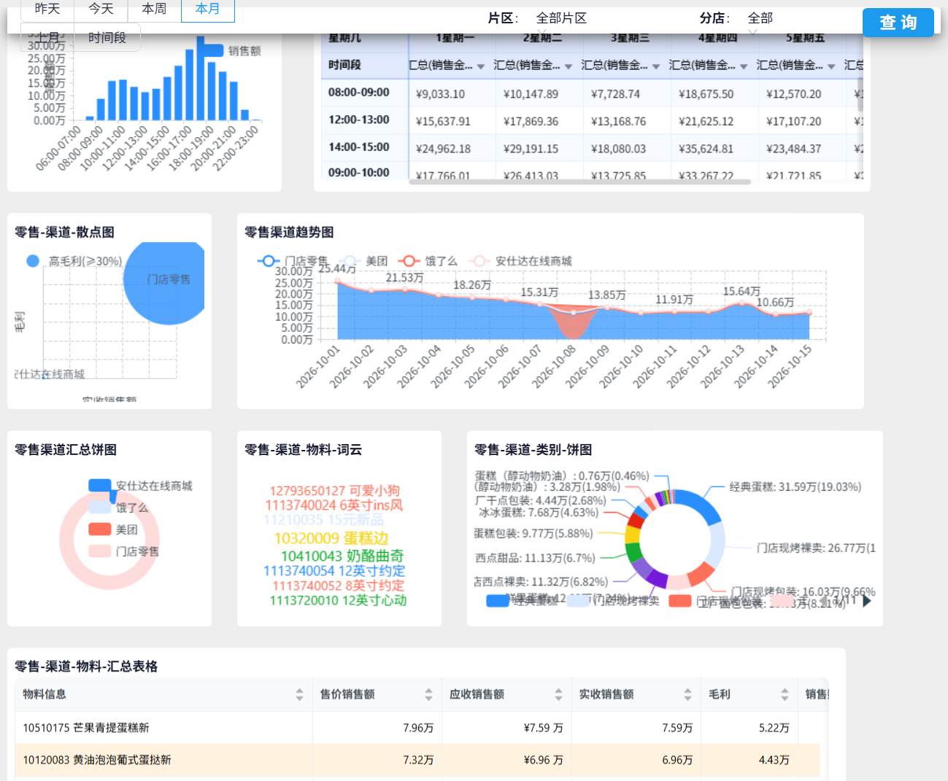Click the 门店零售 bubble in scatter chart
This screenshot has height=781, width=948.
point(165,282)
